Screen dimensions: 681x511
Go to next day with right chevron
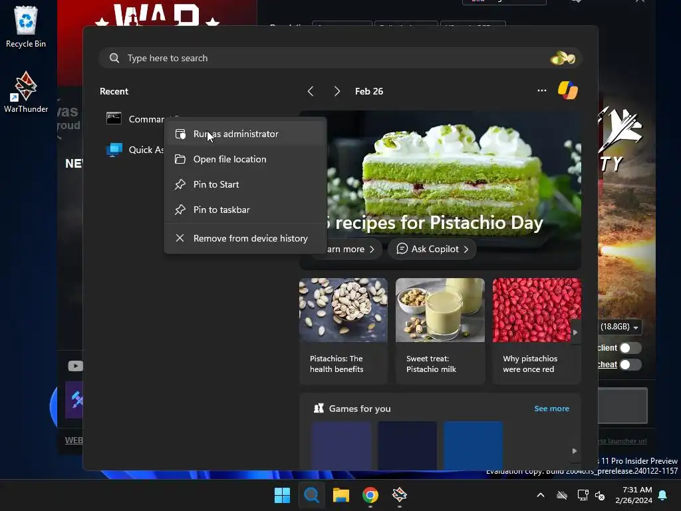(337, 91)
